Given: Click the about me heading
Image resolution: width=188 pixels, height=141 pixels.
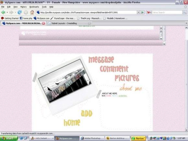Looking at the screenshot, I should pyautogui.click(x=131, y=88).
